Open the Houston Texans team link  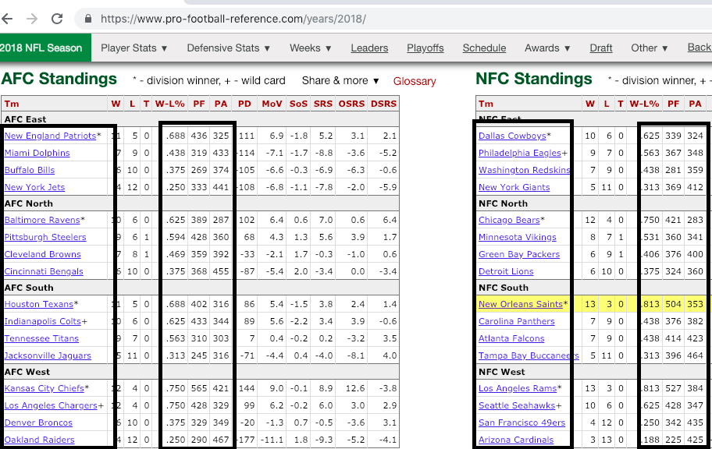pos(38,304)
